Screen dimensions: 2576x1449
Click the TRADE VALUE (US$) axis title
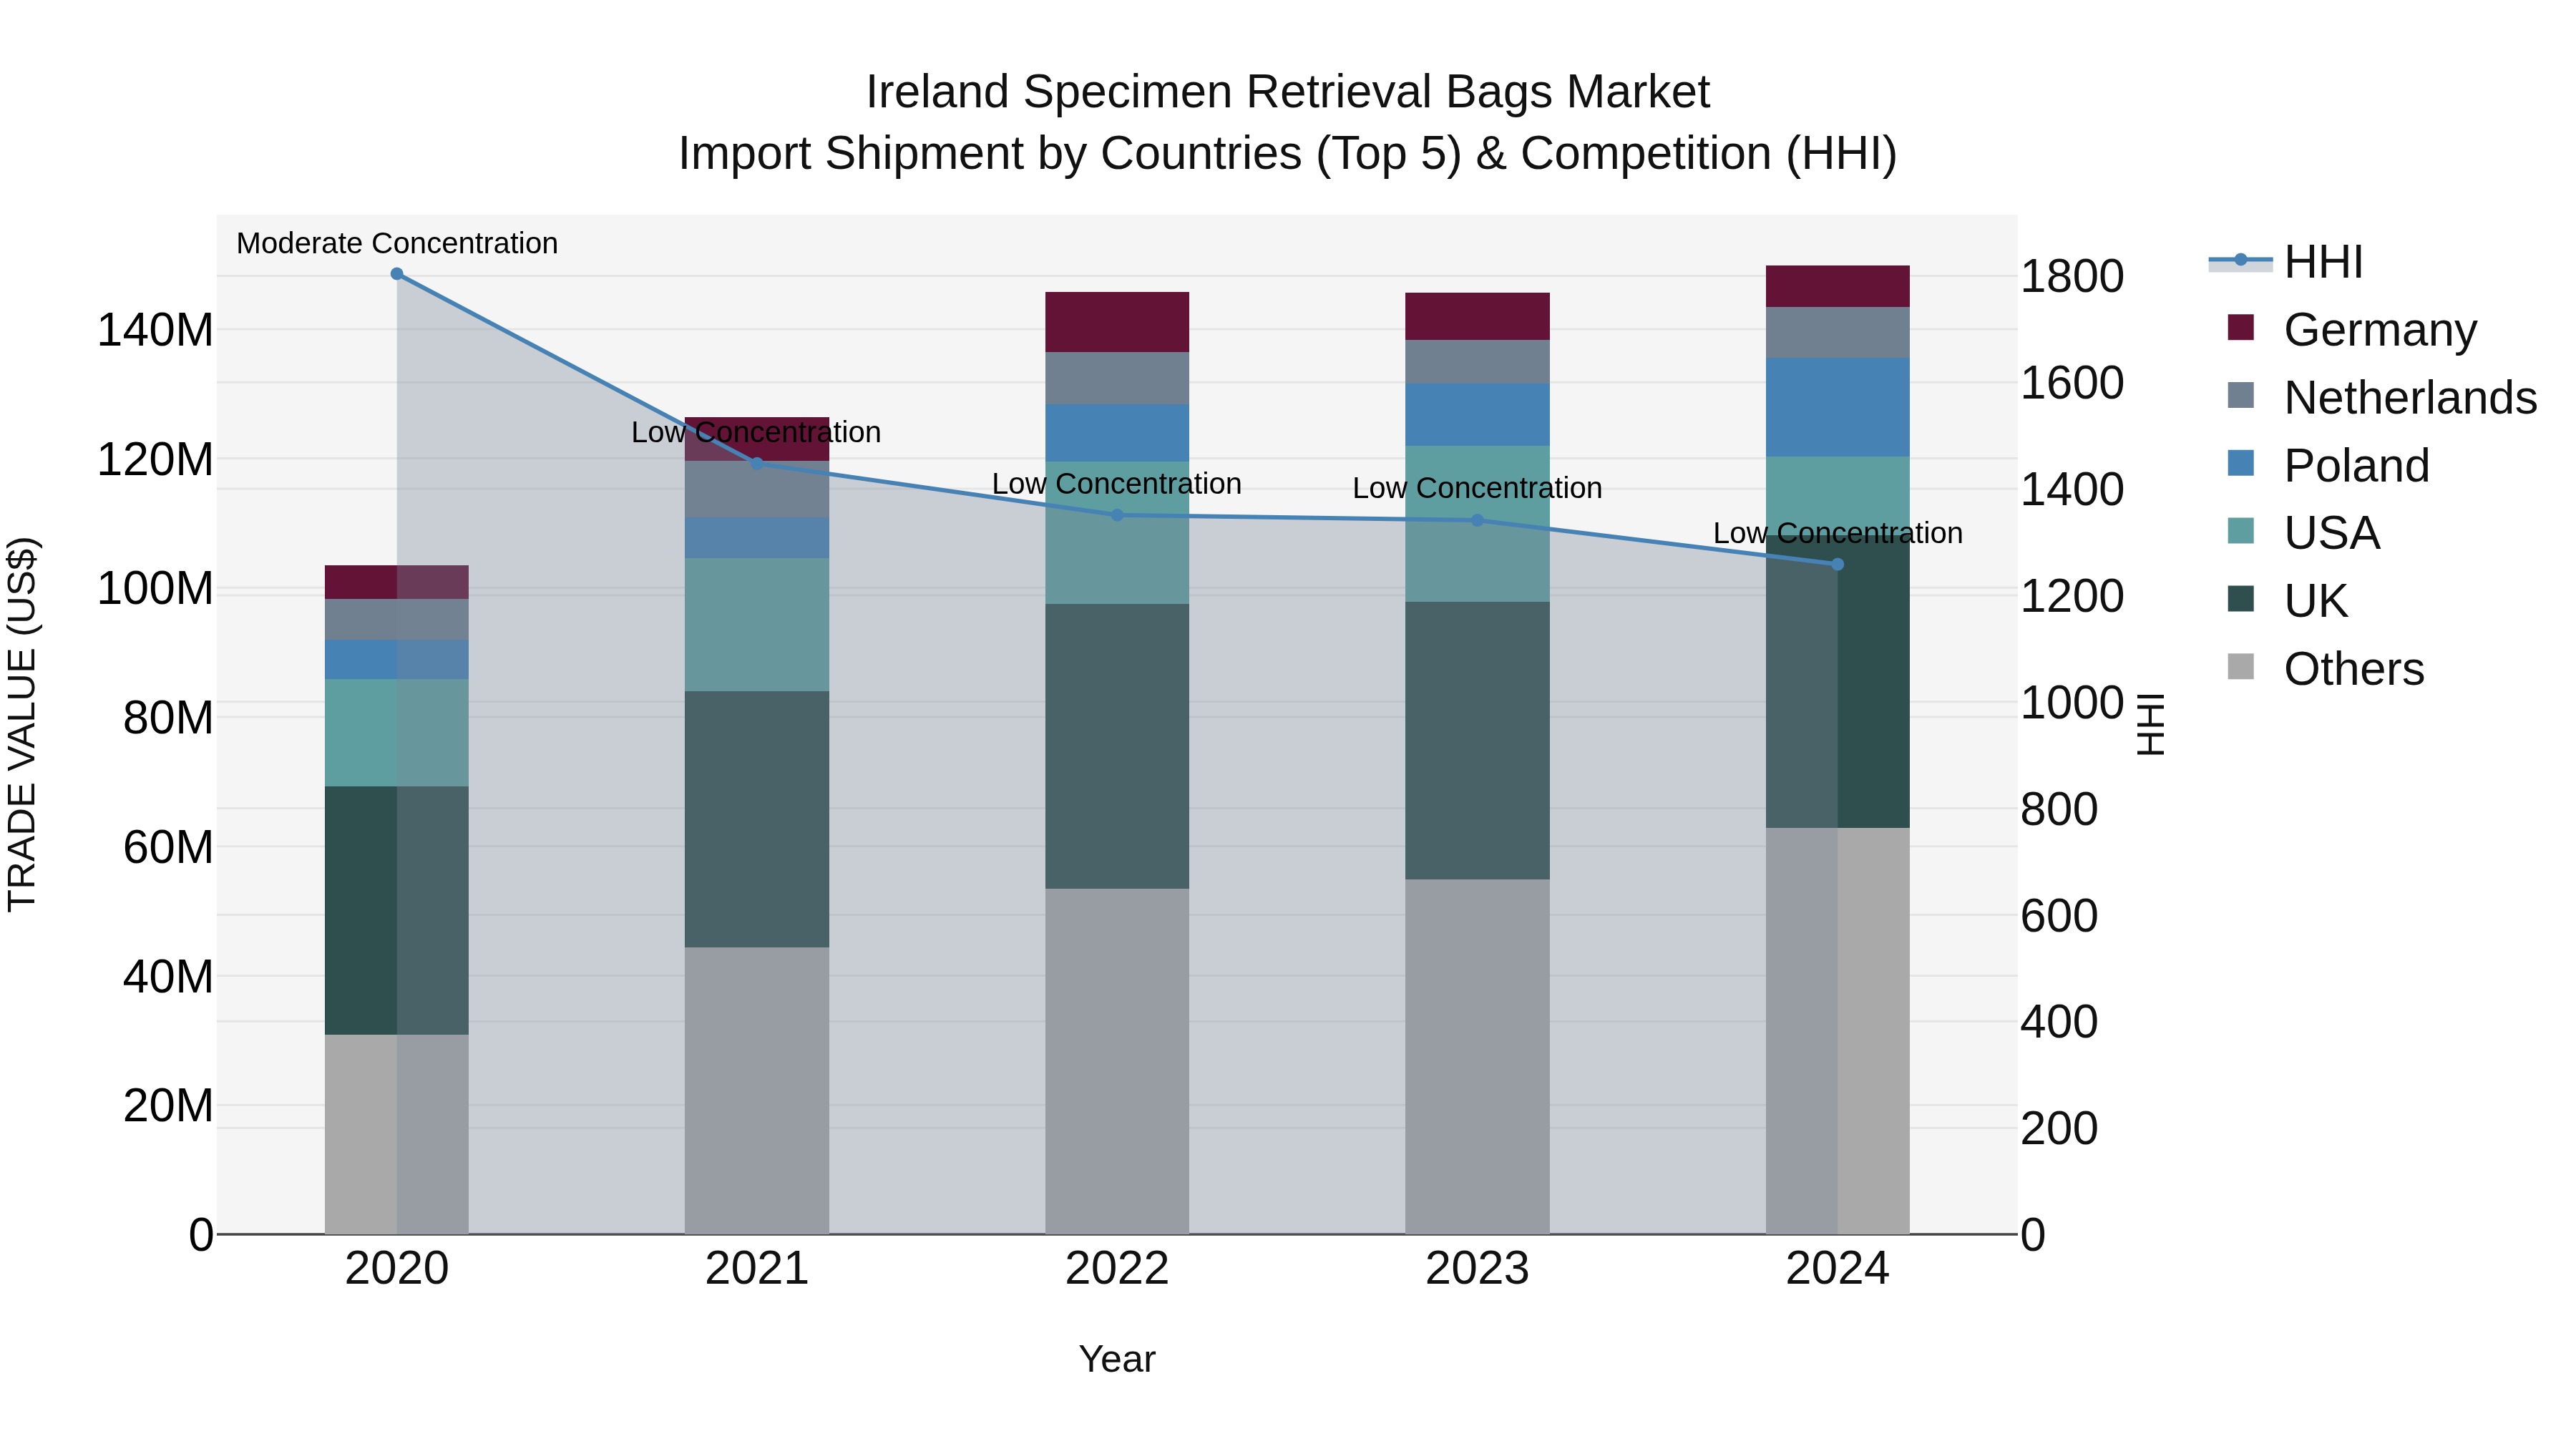[22, 724]
